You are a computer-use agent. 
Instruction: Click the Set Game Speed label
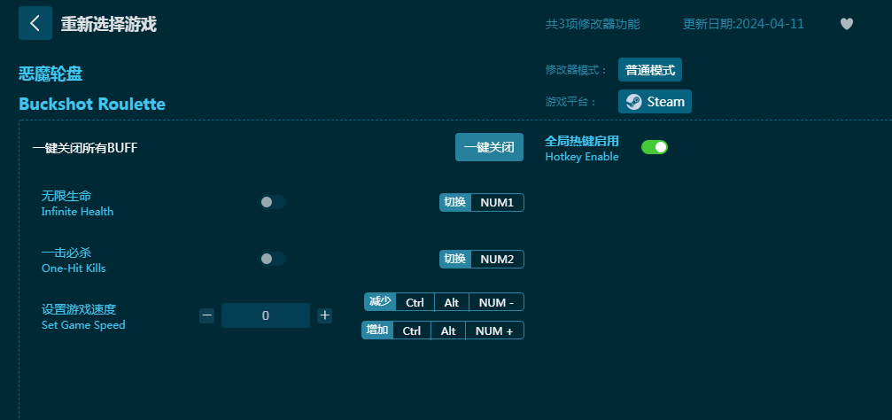pyautogui.click(x=83, y=325)
